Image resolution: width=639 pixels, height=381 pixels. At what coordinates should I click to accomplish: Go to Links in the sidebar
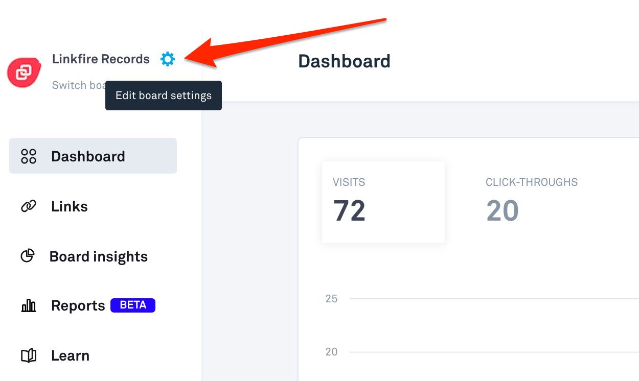coord(70,206)
